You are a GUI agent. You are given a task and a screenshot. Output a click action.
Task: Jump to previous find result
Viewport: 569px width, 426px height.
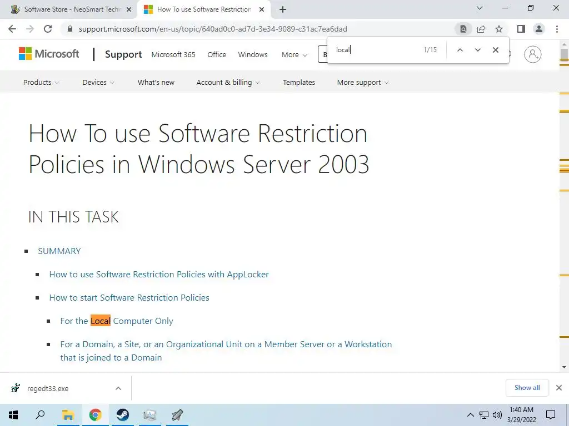pos(460,50)
